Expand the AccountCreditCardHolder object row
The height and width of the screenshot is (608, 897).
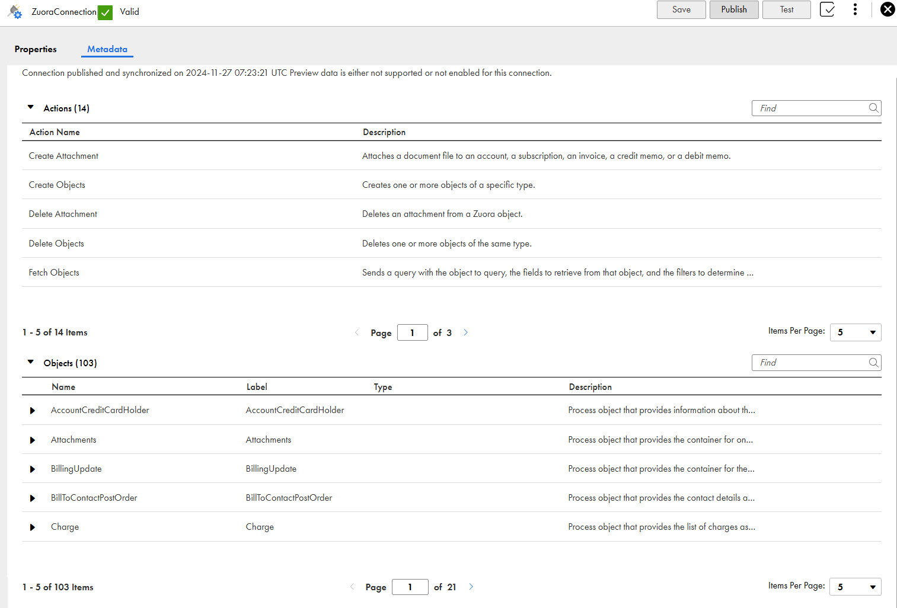click(x=33, y=411)
